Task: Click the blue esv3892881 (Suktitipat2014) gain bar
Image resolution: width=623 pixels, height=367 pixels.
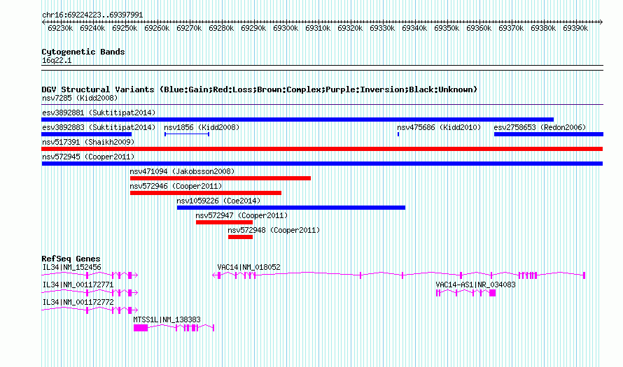Action: [x=297, y=120]
